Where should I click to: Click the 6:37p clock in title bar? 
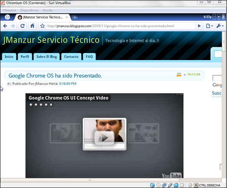pos(207,17)
